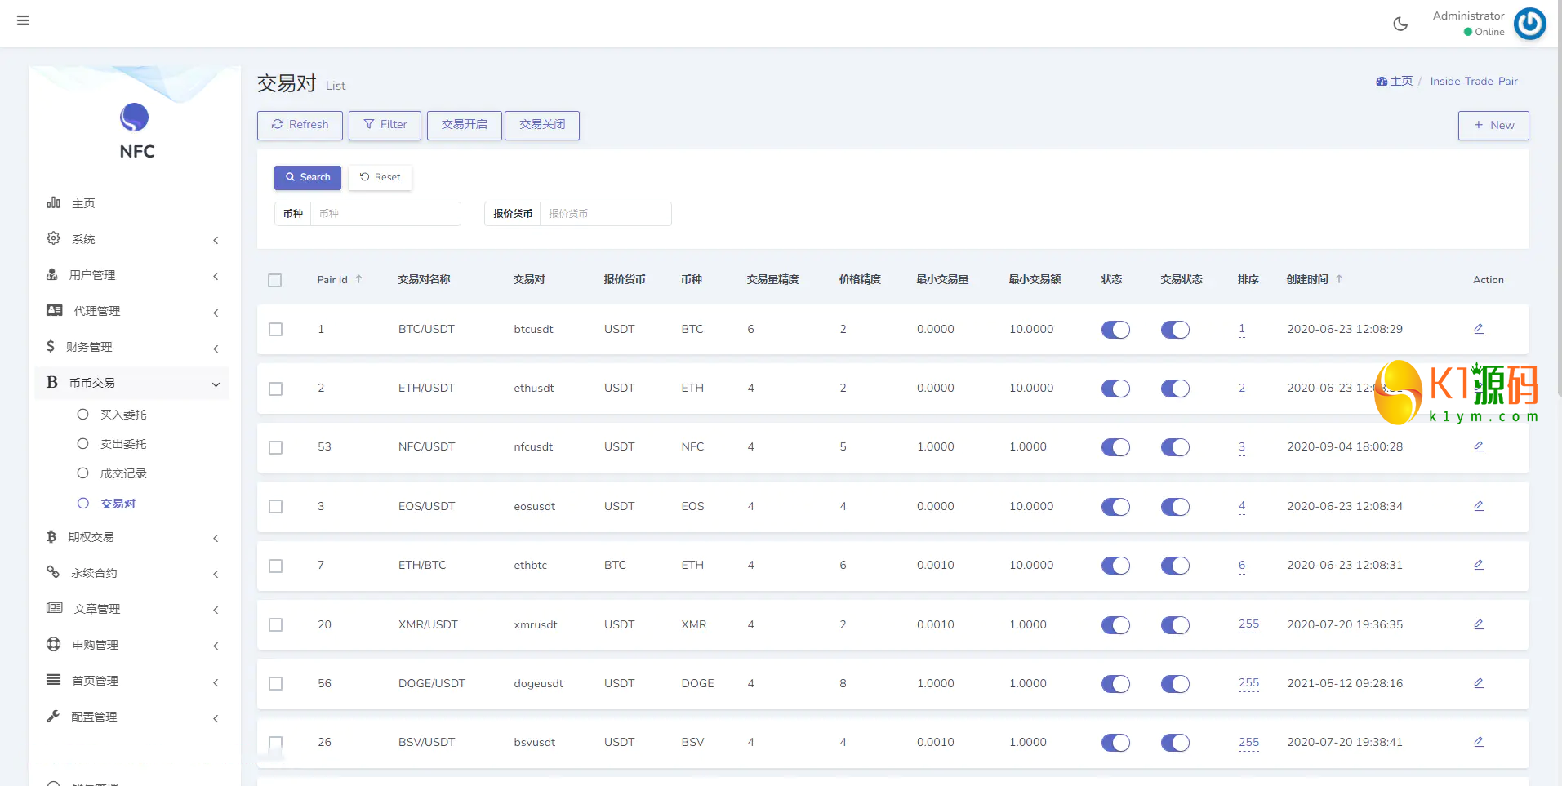Check the BTC/USDT row checkbox
Image resolution: width=1562 pixels, height=786 pixels.
click(x=276, y=330)
